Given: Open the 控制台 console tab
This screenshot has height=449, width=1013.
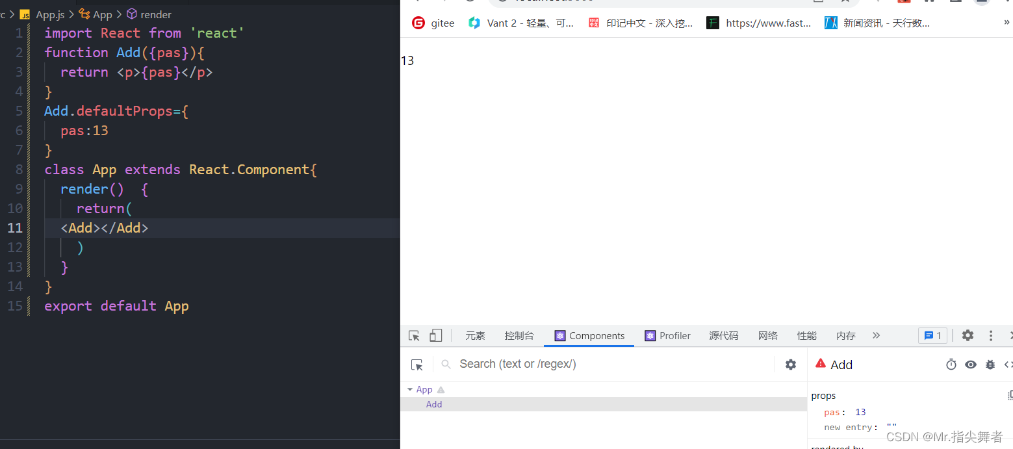Looking at the screenshot, I should [519, 335].
